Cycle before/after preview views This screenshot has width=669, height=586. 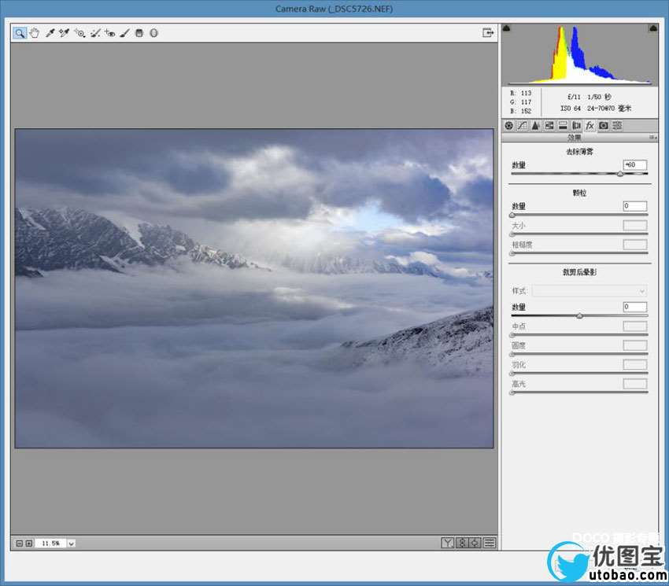pos(448,543)
